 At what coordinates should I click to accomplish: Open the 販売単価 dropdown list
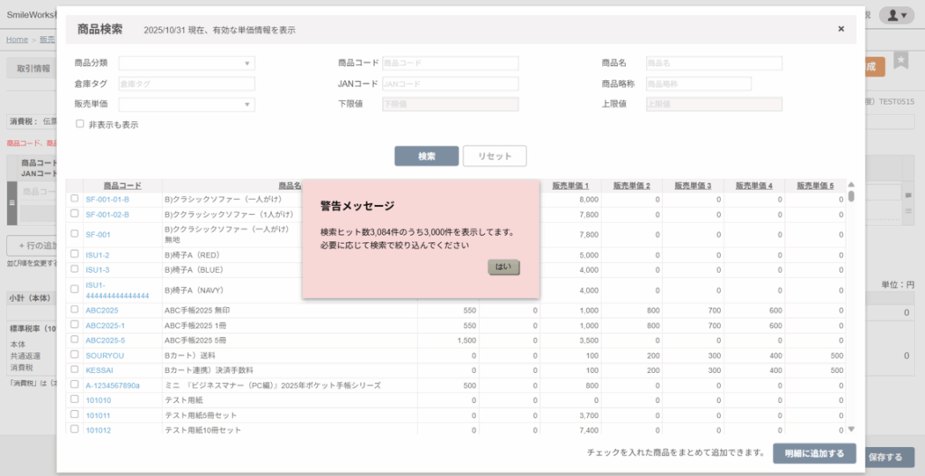pos(187,105)
